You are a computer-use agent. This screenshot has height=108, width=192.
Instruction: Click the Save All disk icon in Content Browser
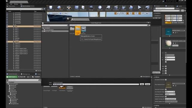[x=19, y=77]
